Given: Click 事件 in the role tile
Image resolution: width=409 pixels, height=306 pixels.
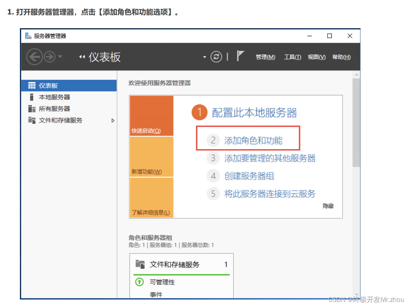Looking at the screenshot, I should point(156,295).
